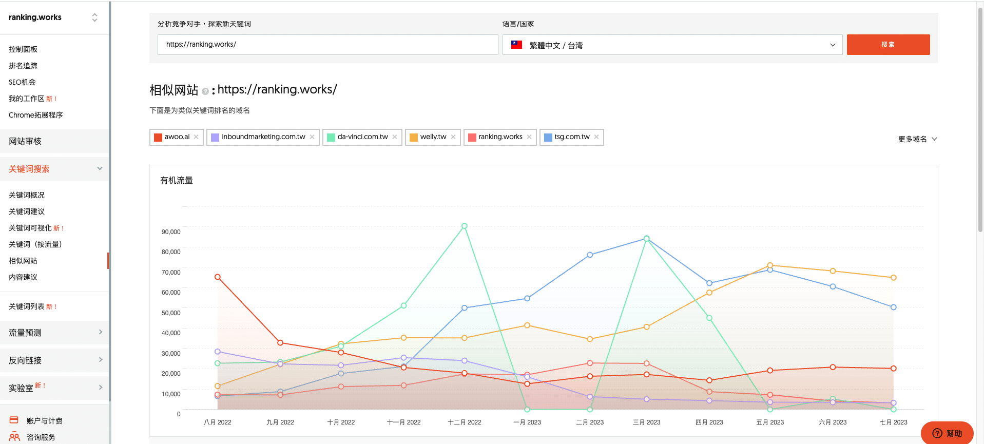The height and width of the screenshot is (444, 984).
Task: Open the ranking.works account switcher
Action: tap(94, 17)
